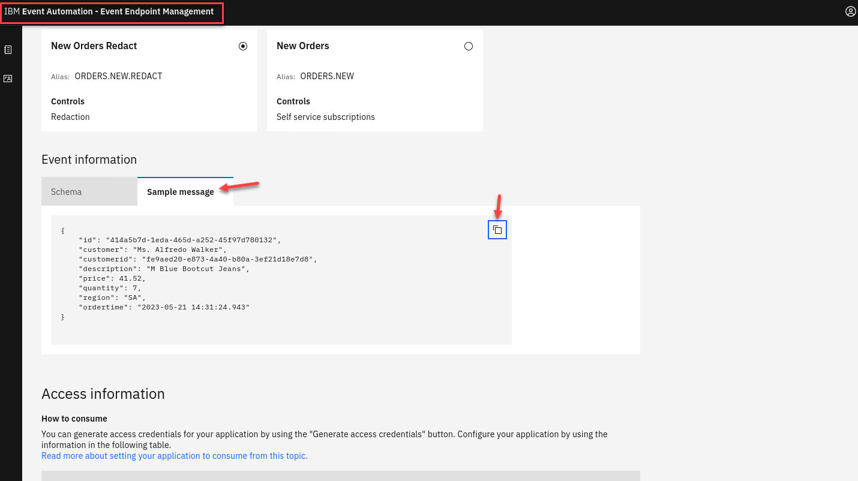Click the New Orders card title
This screenshot has height=481, width=858.
coord(303,46)
